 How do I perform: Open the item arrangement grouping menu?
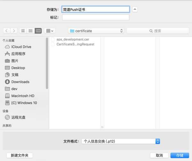50,31
